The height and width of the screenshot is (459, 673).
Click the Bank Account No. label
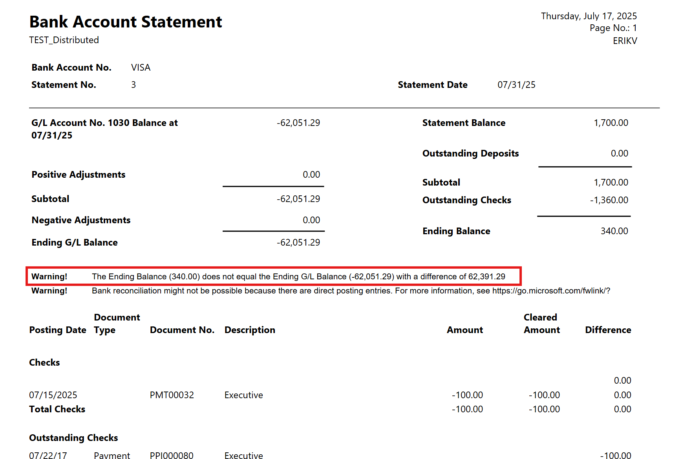click(71, 67)
